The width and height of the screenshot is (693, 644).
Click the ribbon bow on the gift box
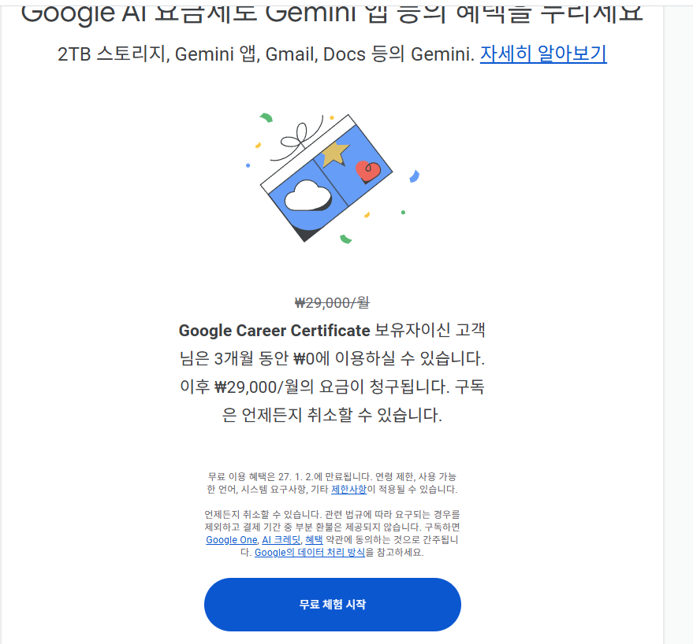[296, 137]
